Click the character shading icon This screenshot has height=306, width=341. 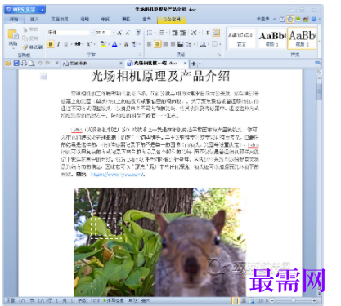pos(126,44)
